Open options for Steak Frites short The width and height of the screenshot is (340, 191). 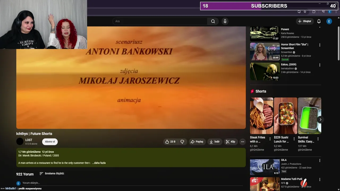[270, 139]
